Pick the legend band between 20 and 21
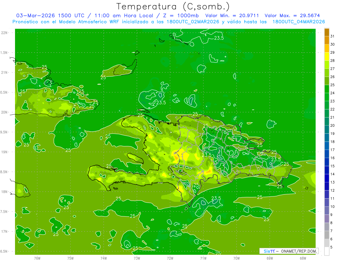Image resolution: width=340 pixels, height=262 pixels. (327, 122)
